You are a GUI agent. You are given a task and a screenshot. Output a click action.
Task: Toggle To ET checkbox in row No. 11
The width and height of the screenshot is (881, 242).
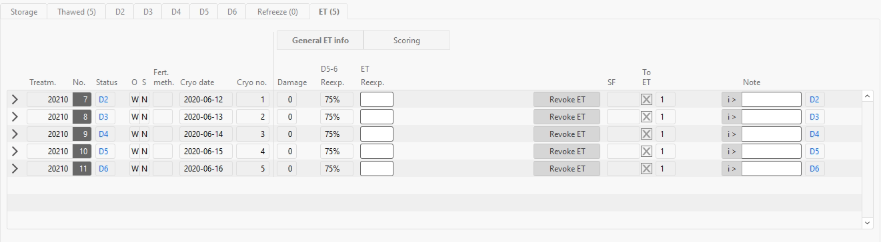(646, 169)
